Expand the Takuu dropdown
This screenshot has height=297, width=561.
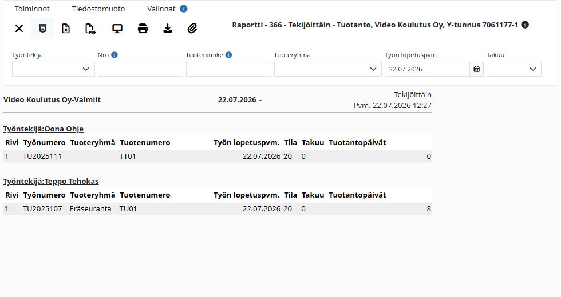[x=514, y=69]
